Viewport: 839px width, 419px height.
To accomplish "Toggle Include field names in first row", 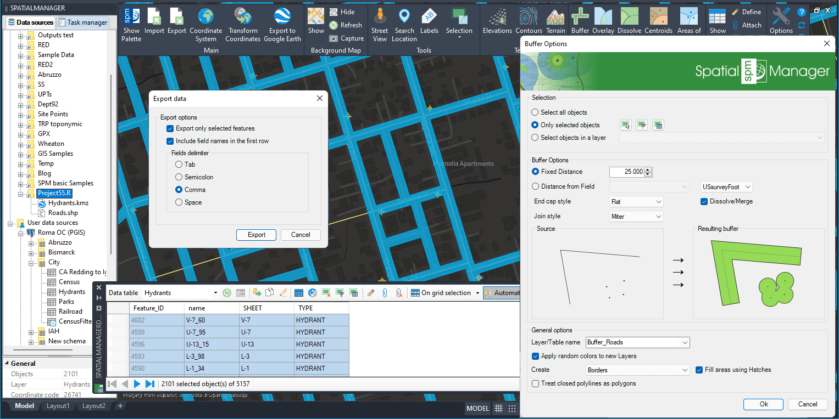I will coord(170,141).
